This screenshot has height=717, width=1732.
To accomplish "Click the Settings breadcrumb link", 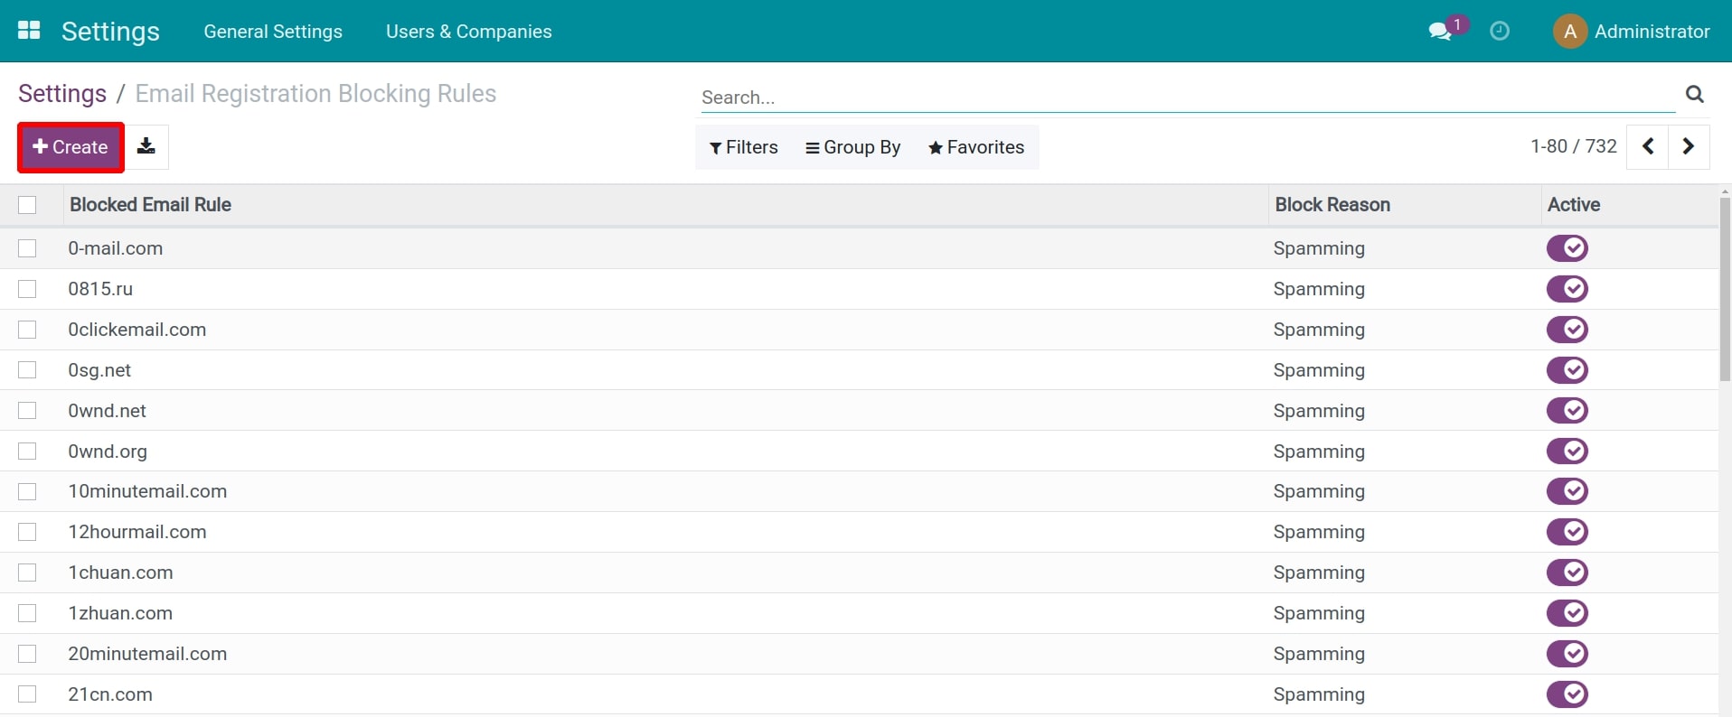I will click(62, 94).
